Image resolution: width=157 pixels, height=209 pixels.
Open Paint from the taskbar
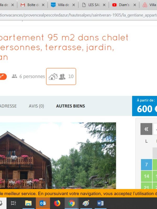click(x=86, y=203)
